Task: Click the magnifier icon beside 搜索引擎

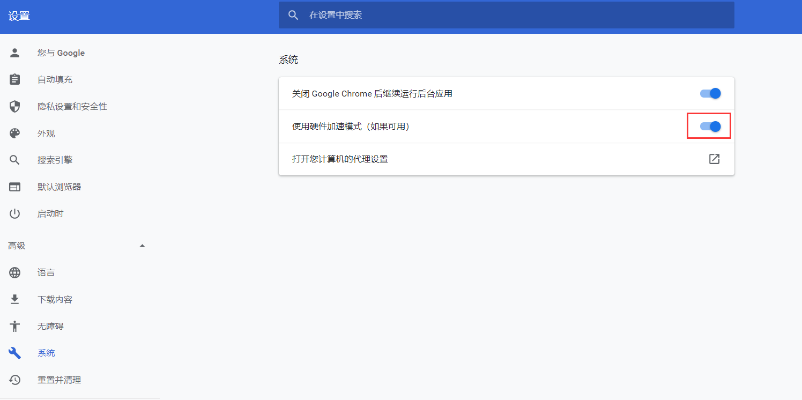Action: [15, 160]
